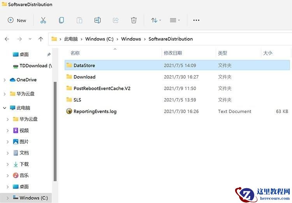Select the DataStore folder
Viewport: 292px width, 203px height.
point(177,65)
